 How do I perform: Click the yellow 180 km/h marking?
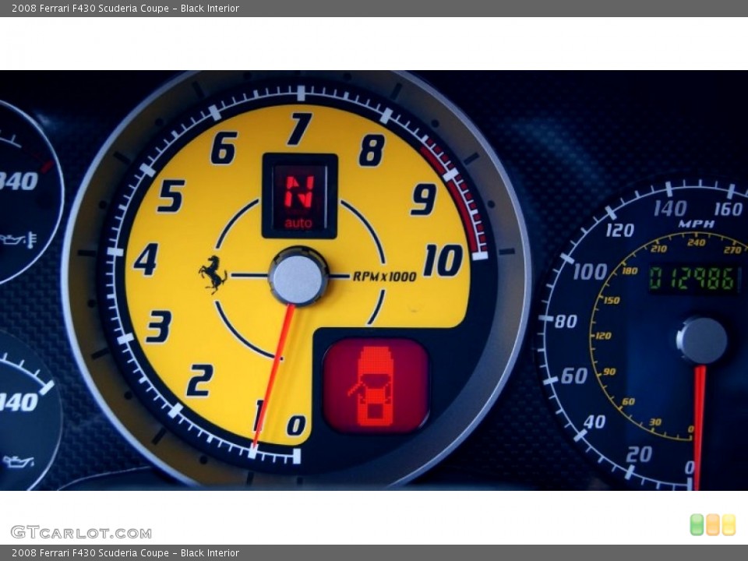pos(630,270)
